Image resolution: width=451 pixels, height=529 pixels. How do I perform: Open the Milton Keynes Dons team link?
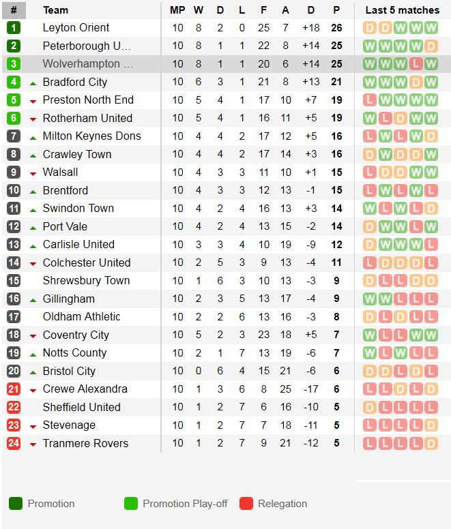point(91,136)
